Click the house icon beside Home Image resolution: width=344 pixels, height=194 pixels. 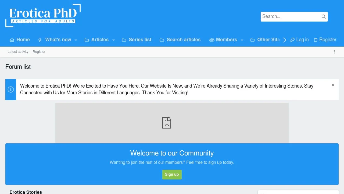tap(12, 40)
